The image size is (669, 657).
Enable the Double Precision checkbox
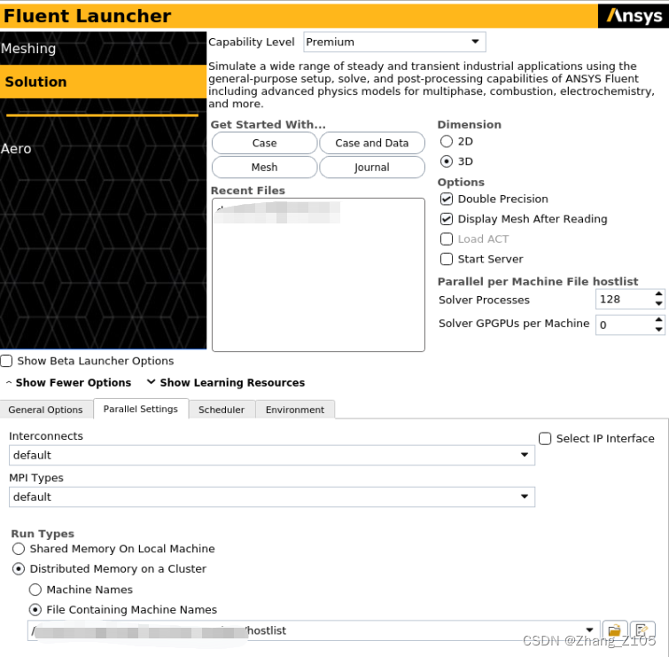point(447,199)
